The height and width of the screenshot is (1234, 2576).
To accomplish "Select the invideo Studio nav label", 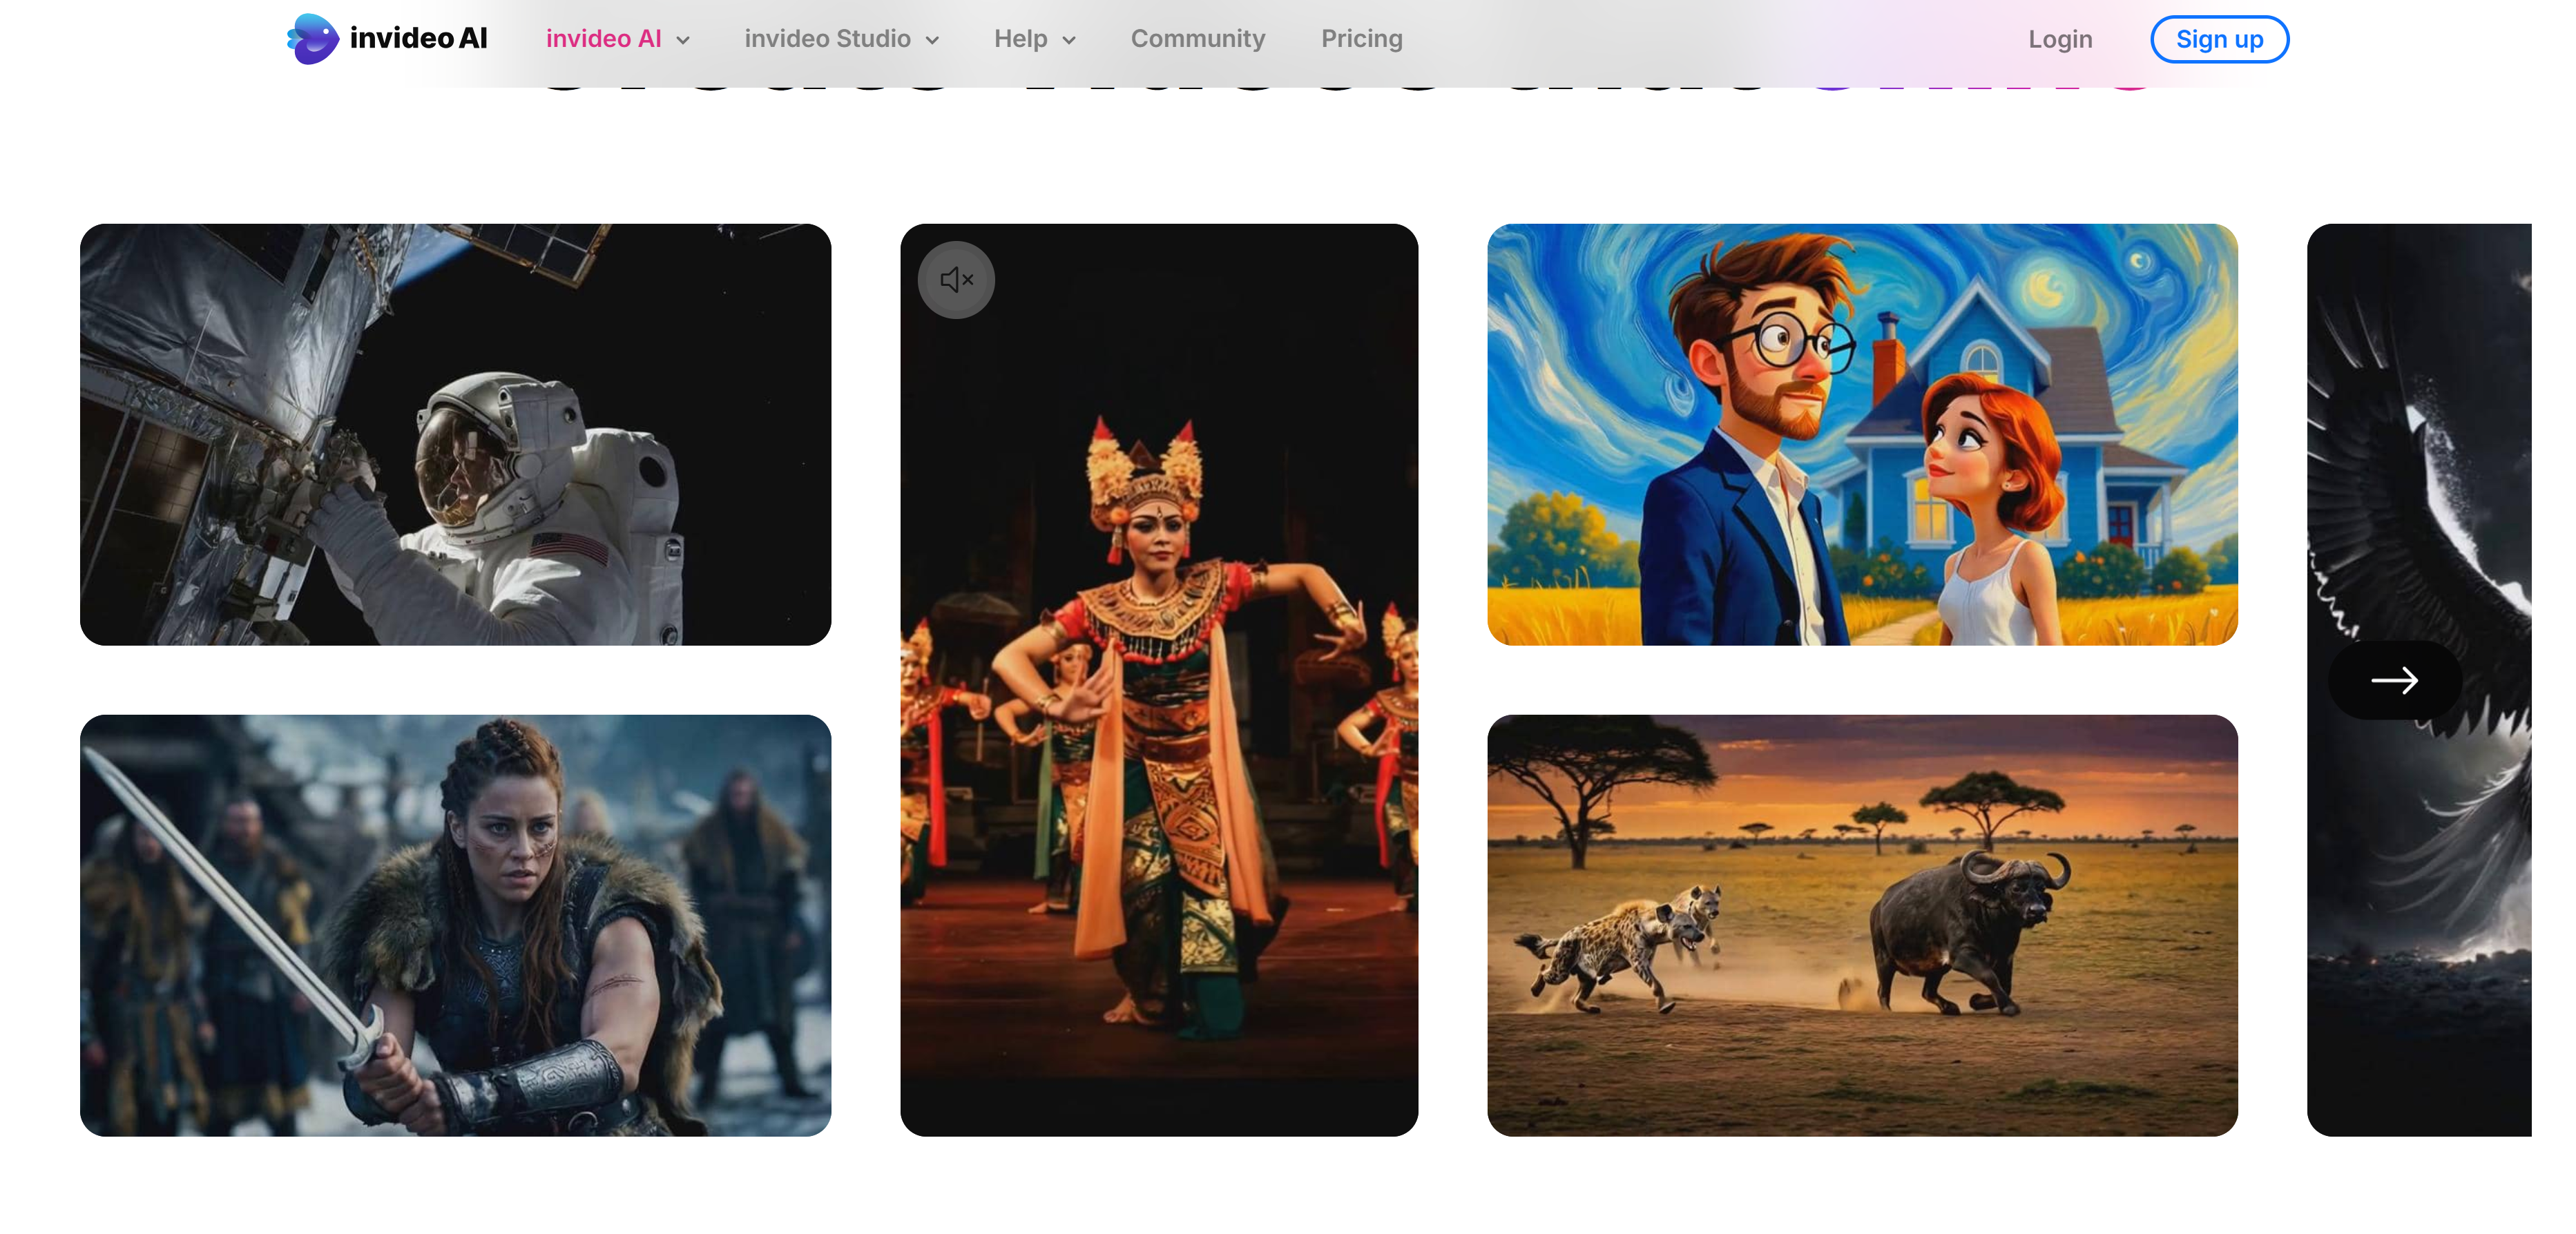I will coord(827,39).
